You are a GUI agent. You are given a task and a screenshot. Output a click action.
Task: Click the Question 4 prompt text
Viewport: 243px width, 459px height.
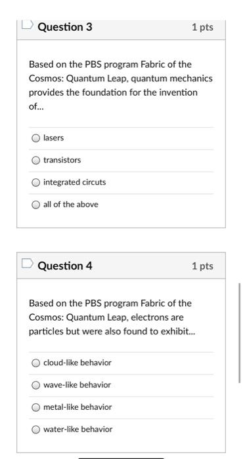click(112, 317)
